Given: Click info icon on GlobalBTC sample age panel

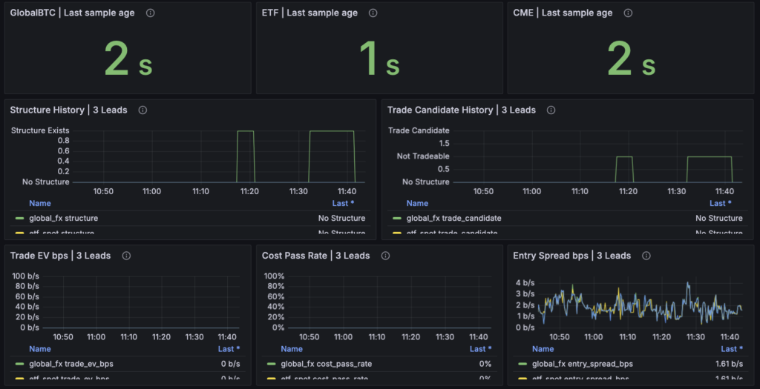Looking at the screenshot, I should click(151, 13).
